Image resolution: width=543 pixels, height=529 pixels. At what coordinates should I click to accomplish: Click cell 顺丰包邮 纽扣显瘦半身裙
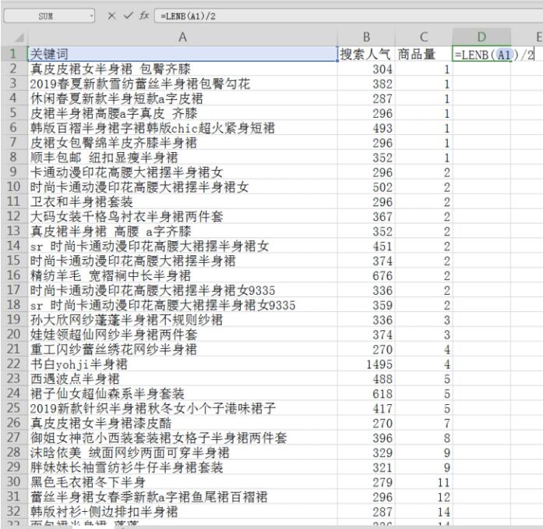click(x=182, y=157)
